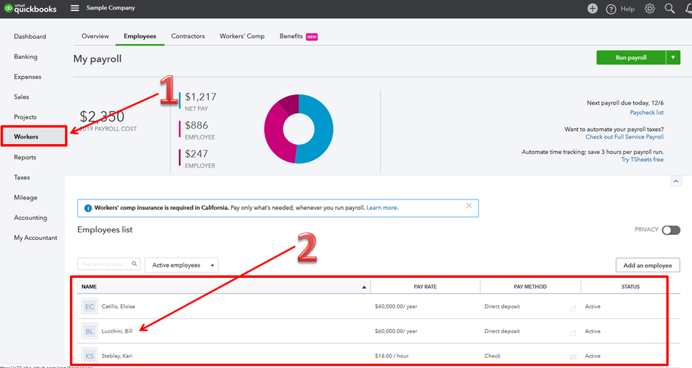
Task: Open employee Steblay, Kari
Action: (x=117, y=356)
